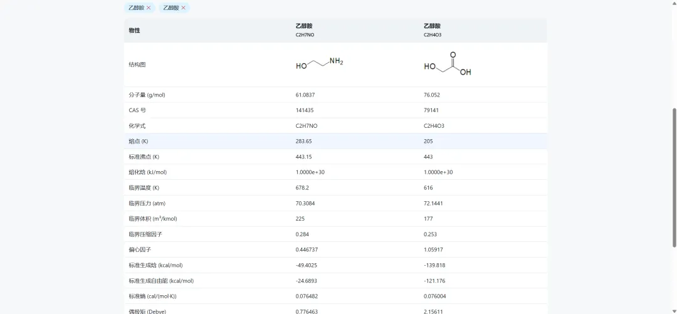
Task: Select the entropy value 0.076004
Action: coord(435,296)
